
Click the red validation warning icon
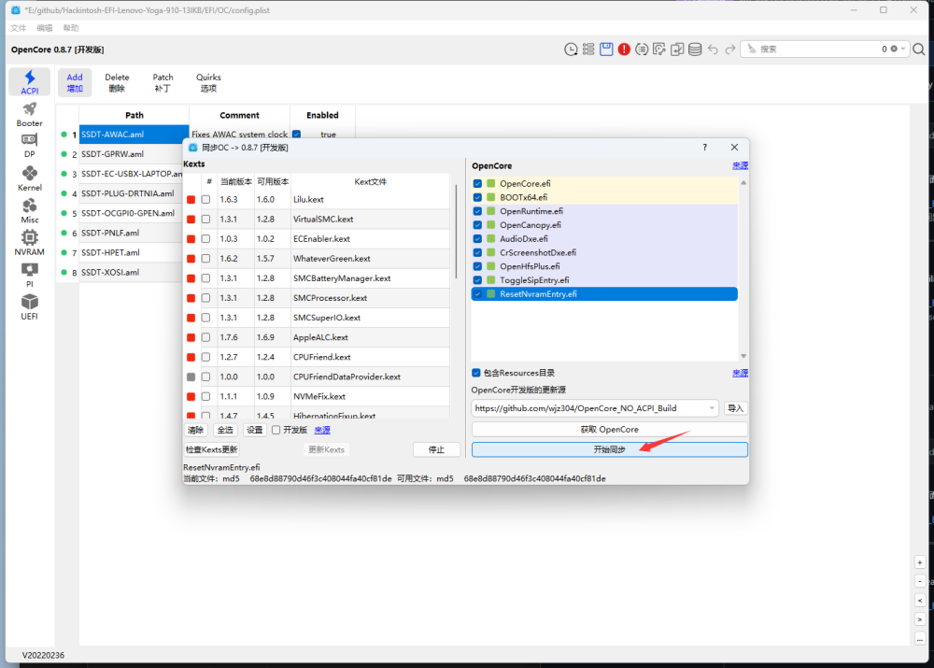point(624,50)
